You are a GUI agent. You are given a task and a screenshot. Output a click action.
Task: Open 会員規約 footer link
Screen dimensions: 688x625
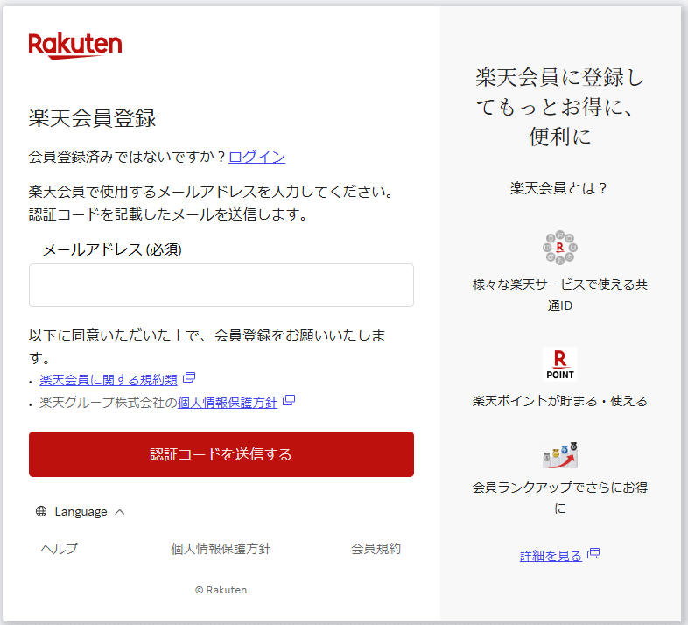coord(376,549)
